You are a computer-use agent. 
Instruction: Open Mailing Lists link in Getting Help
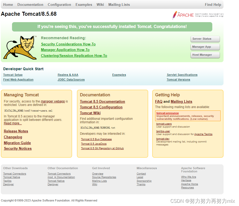(182, 102)
